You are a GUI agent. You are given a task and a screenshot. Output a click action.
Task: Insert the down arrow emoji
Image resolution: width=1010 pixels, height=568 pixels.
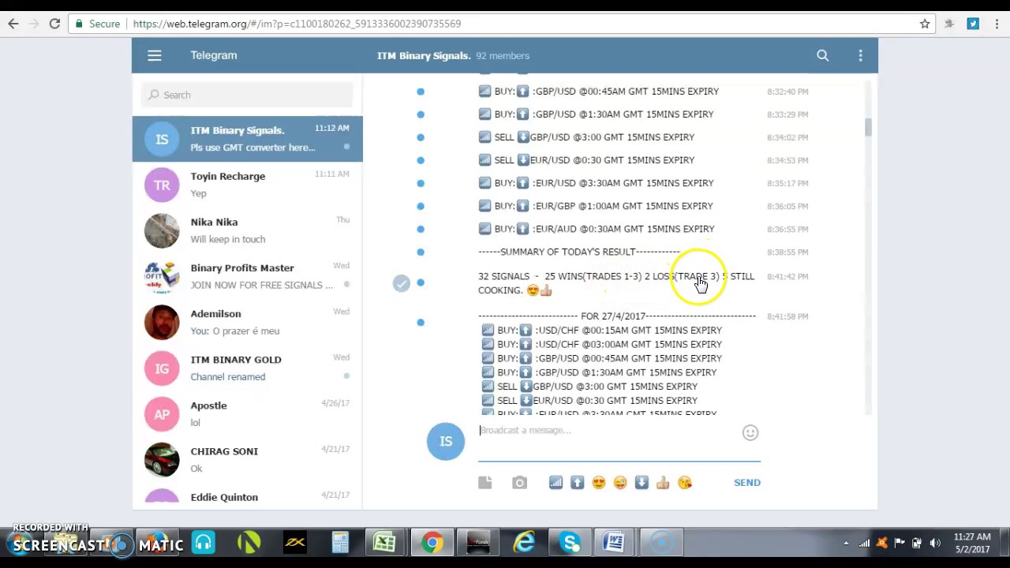coord(642,483)
